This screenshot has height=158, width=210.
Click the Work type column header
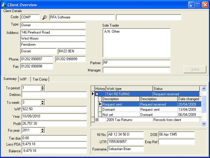point(129,89)
